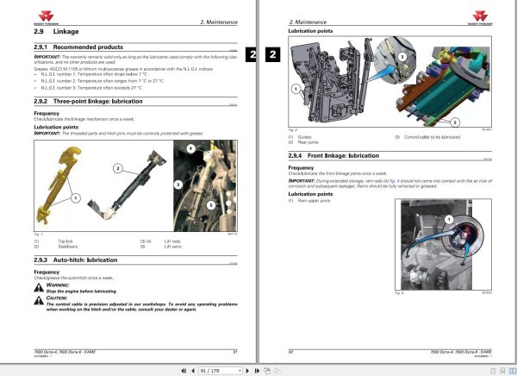
Task: Click the Caution triangle icon
Action: coord(39,300)
